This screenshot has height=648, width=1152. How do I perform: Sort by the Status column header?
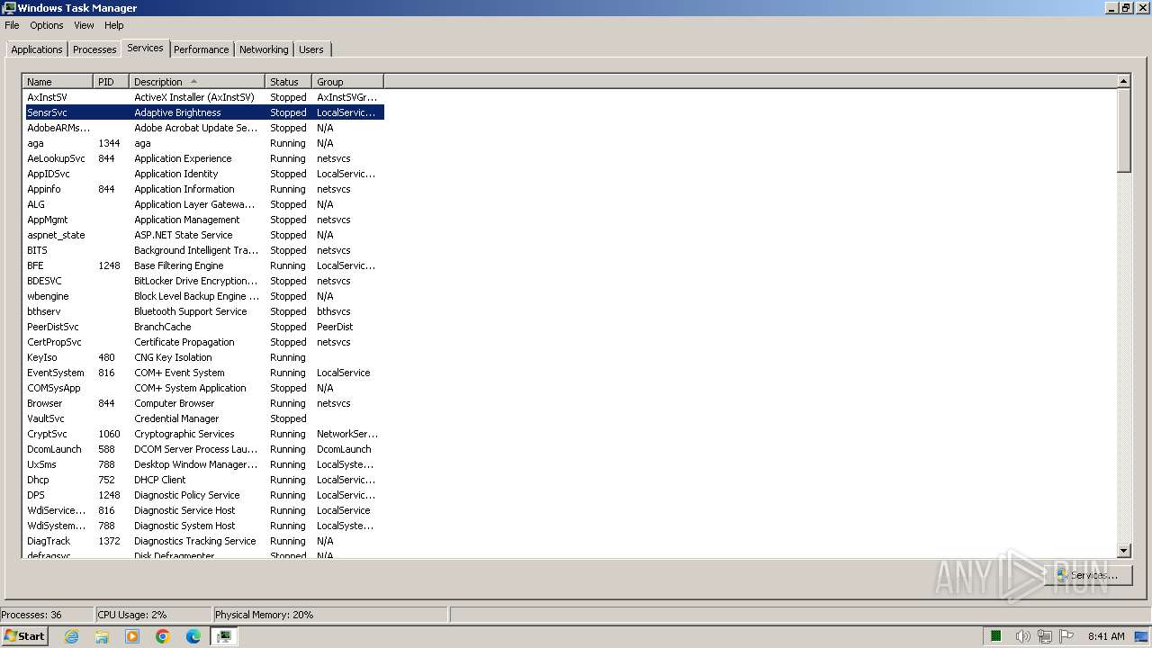289,81
